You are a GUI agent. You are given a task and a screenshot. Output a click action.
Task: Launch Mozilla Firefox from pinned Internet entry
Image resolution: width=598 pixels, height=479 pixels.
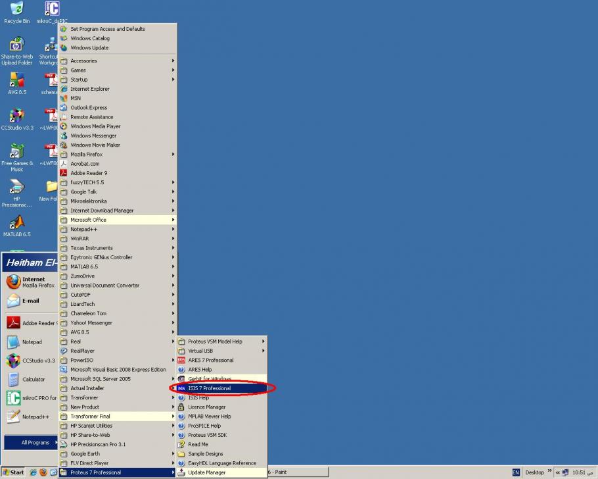[30, 282]
